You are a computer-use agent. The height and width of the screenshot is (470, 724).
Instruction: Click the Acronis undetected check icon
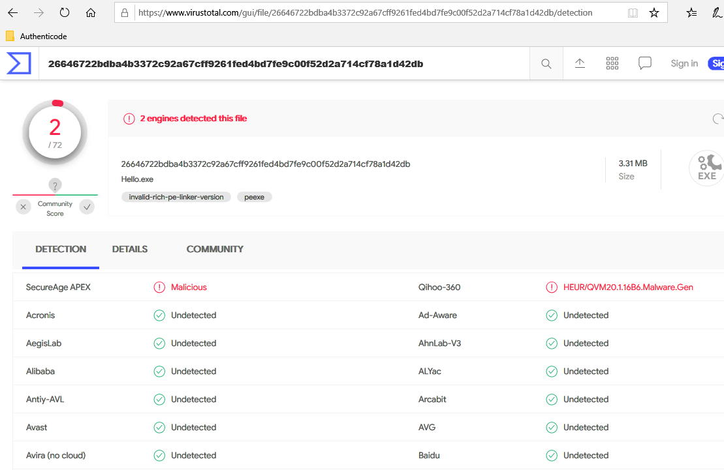[159, 316]
